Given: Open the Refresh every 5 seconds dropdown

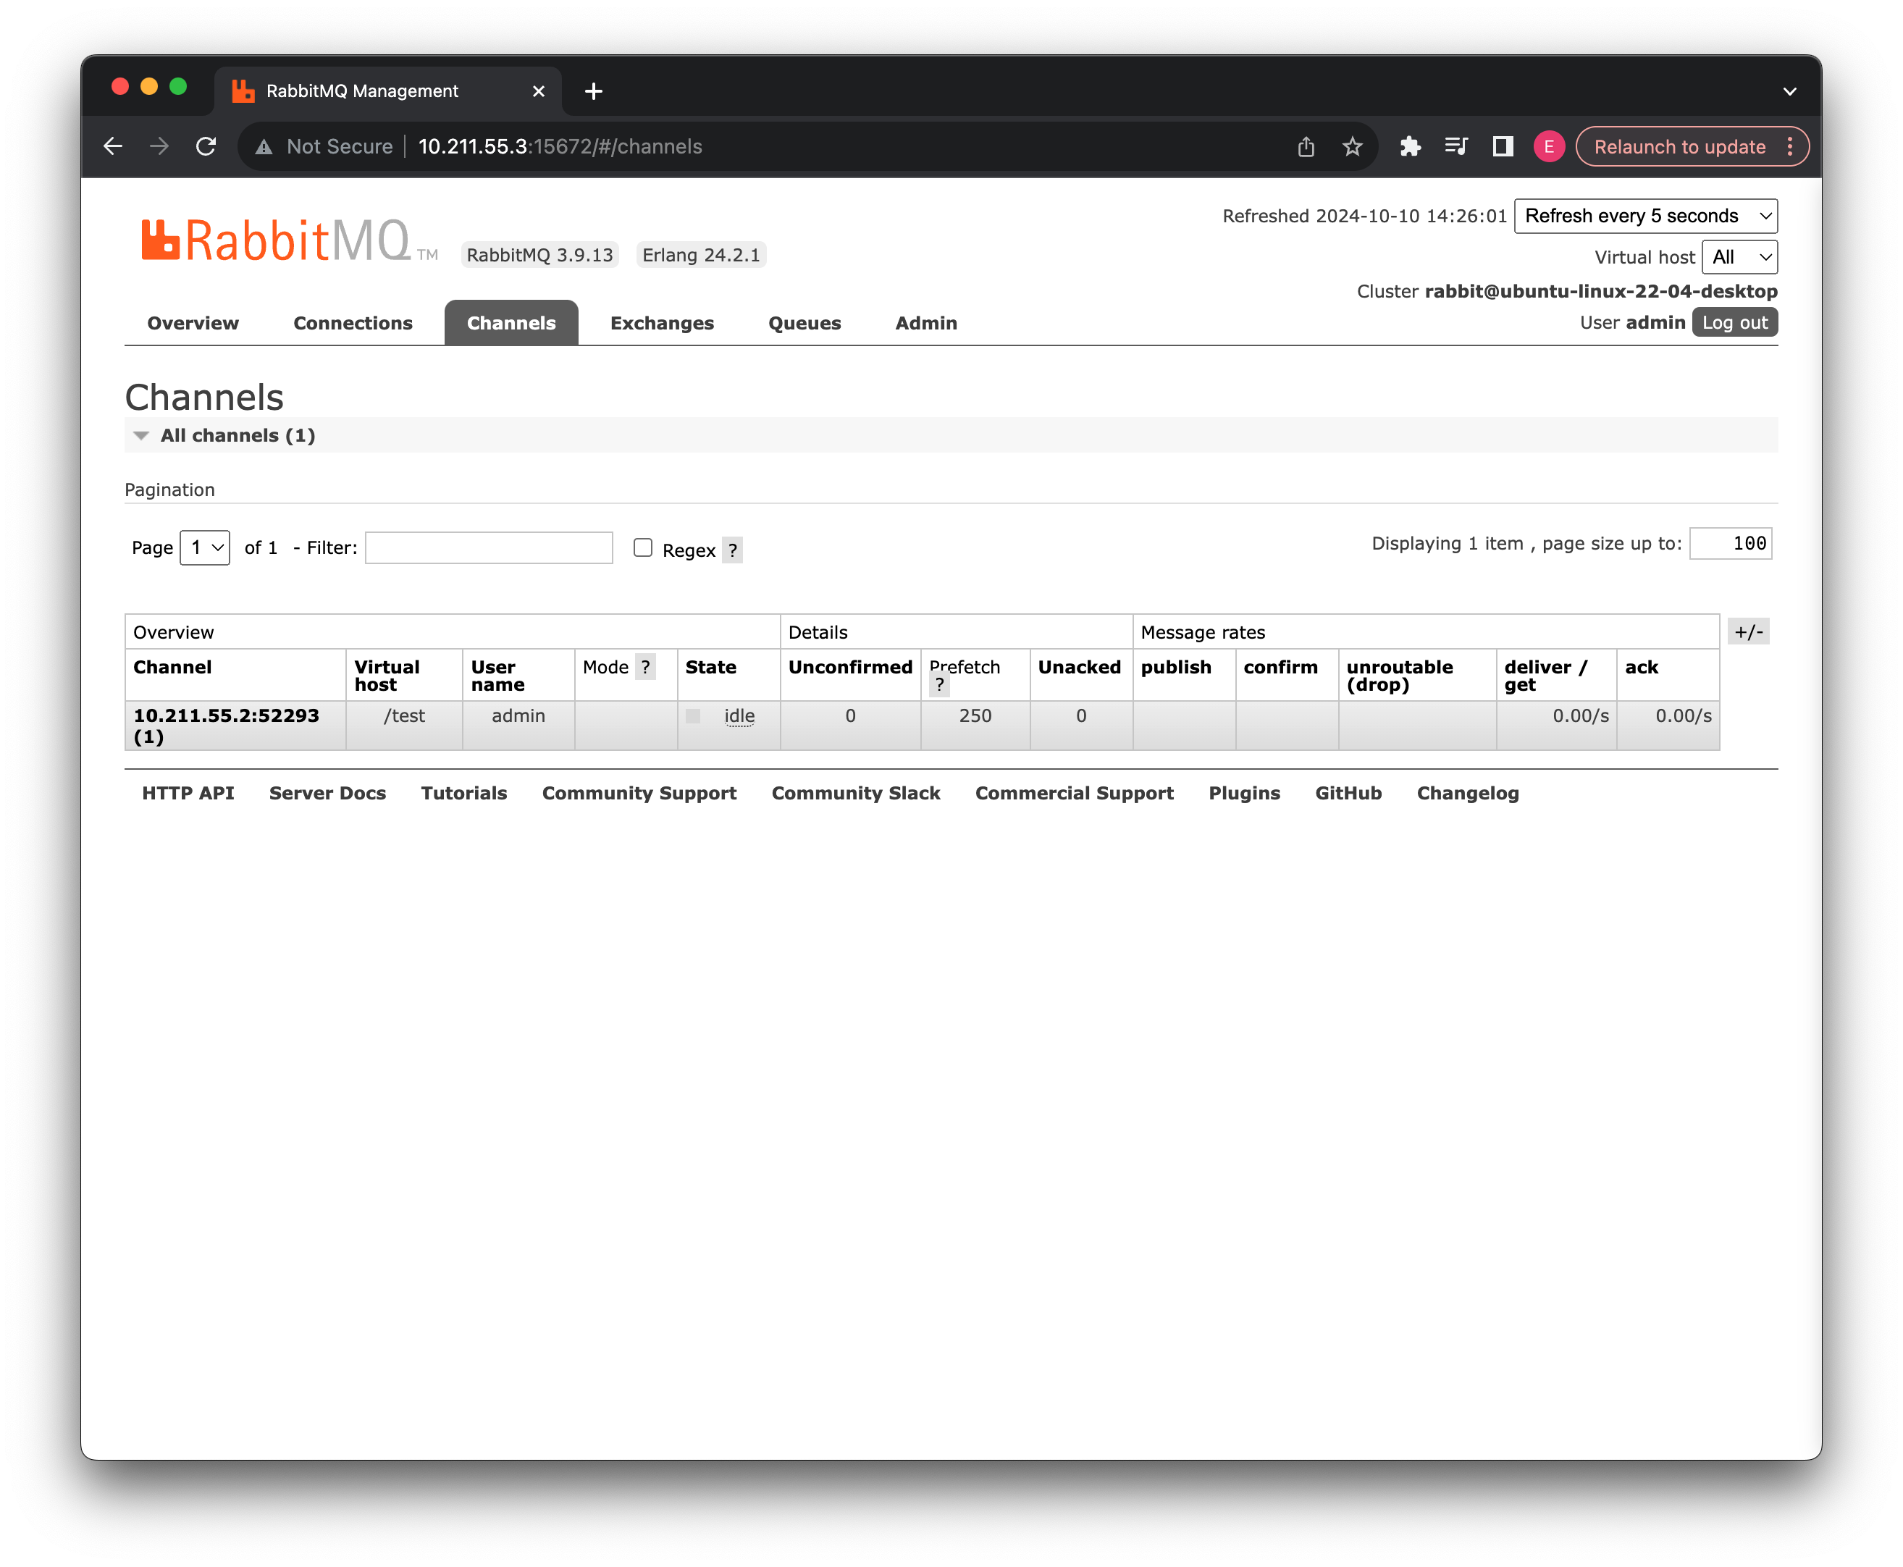Looking at the screenshot, I should [1644, 216].
